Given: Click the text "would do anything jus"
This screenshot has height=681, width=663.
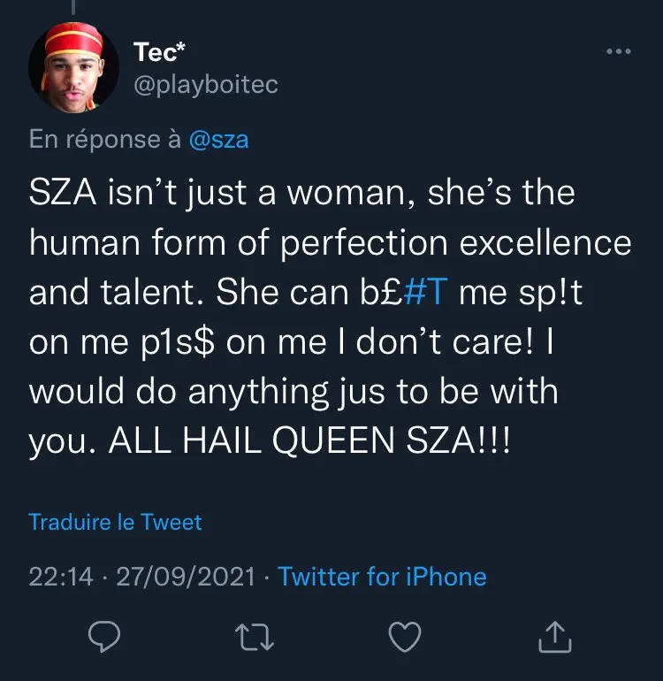Looking at the screenshot, I should click(183, 392).
